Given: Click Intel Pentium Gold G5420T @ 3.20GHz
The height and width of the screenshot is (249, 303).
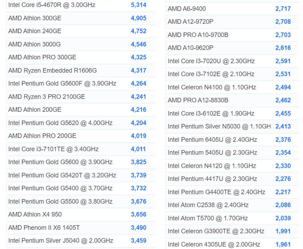Looking at the screenshot, I should (x=62, y=175).
